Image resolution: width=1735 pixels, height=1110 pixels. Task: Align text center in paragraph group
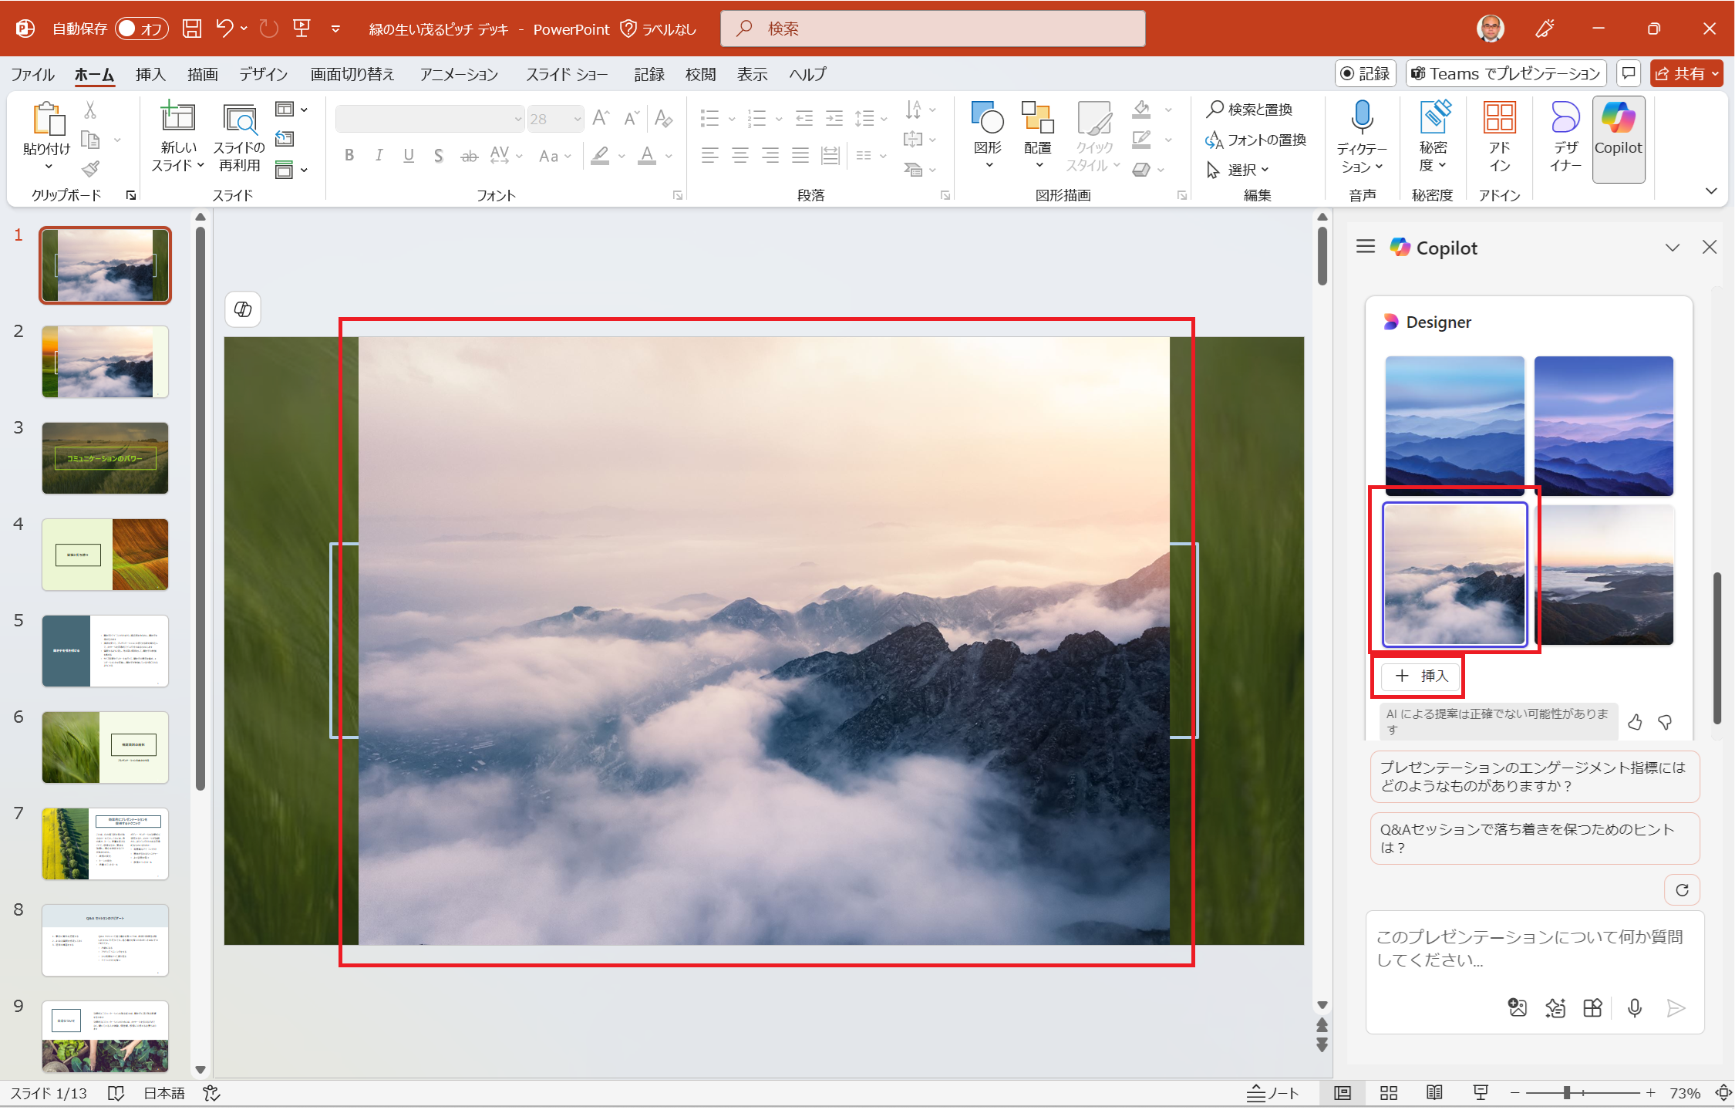point(740,156)
